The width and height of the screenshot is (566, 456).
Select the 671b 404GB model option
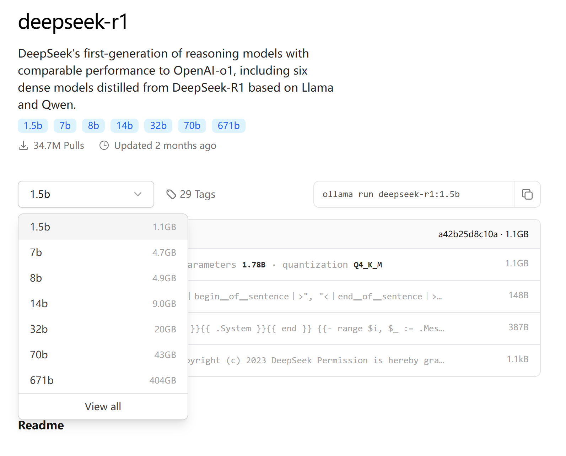(103, 380)
